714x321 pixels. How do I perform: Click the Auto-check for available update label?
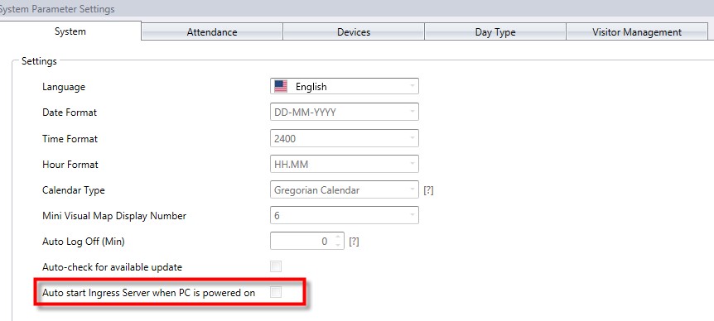click(x=112, y=267)
